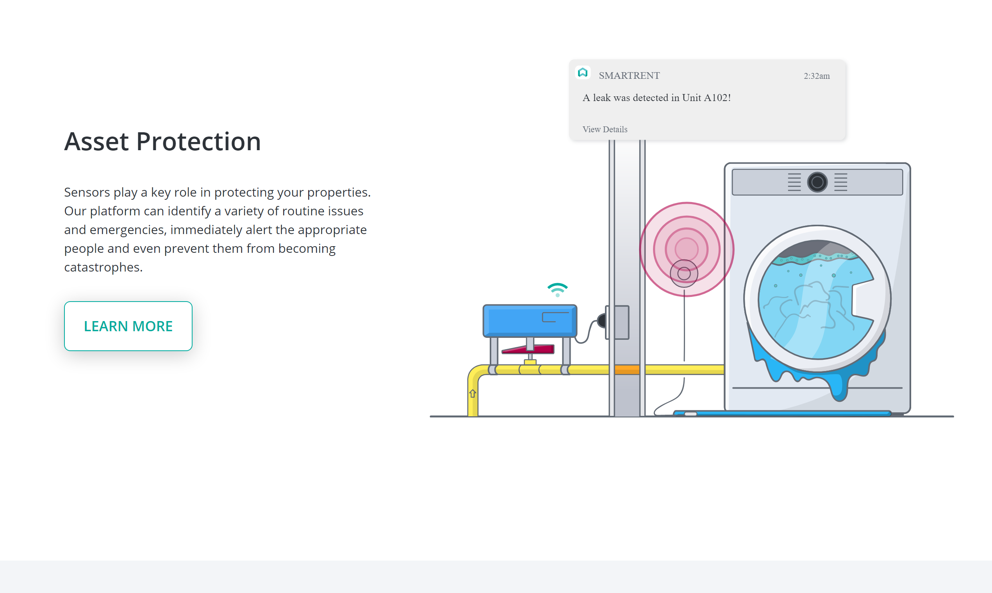
Task: Click the SMARTRENT notification title
Action: tap(629, 76)
